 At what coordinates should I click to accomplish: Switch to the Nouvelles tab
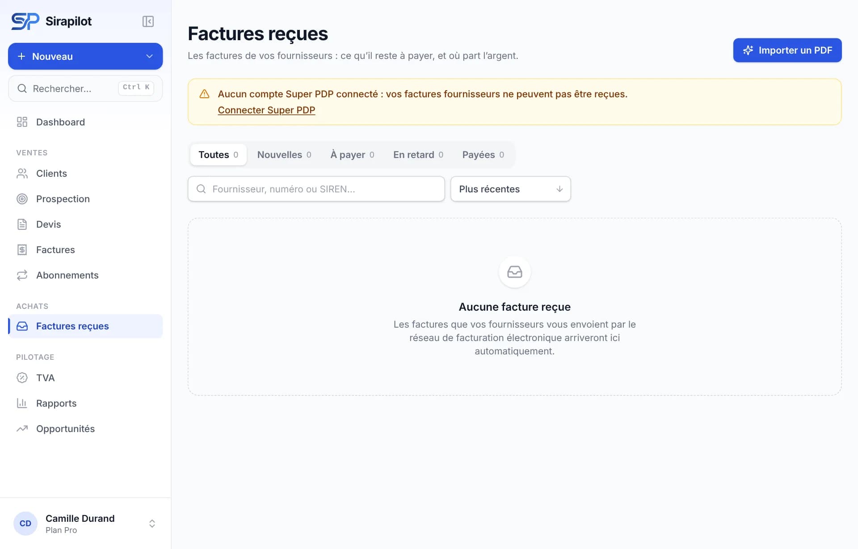[x=284, y=154]
